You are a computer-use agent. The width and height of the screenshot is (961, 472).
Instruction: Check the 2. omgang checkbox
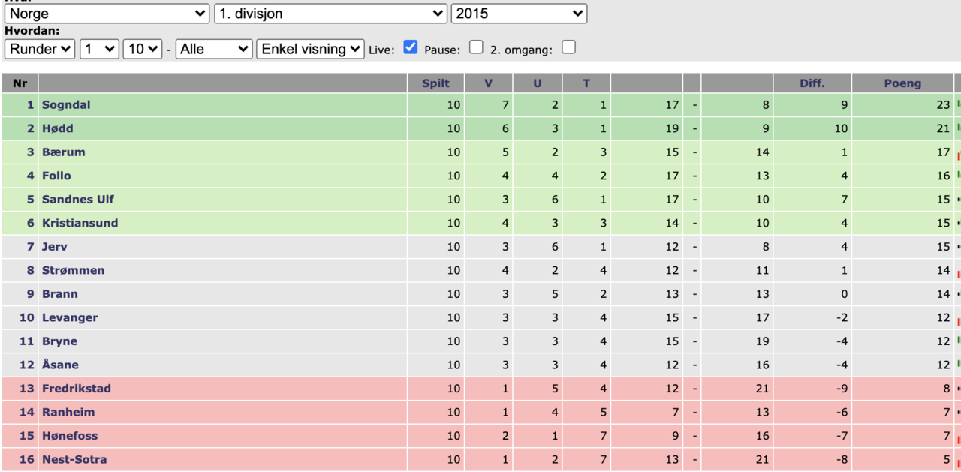pos(569,47)
